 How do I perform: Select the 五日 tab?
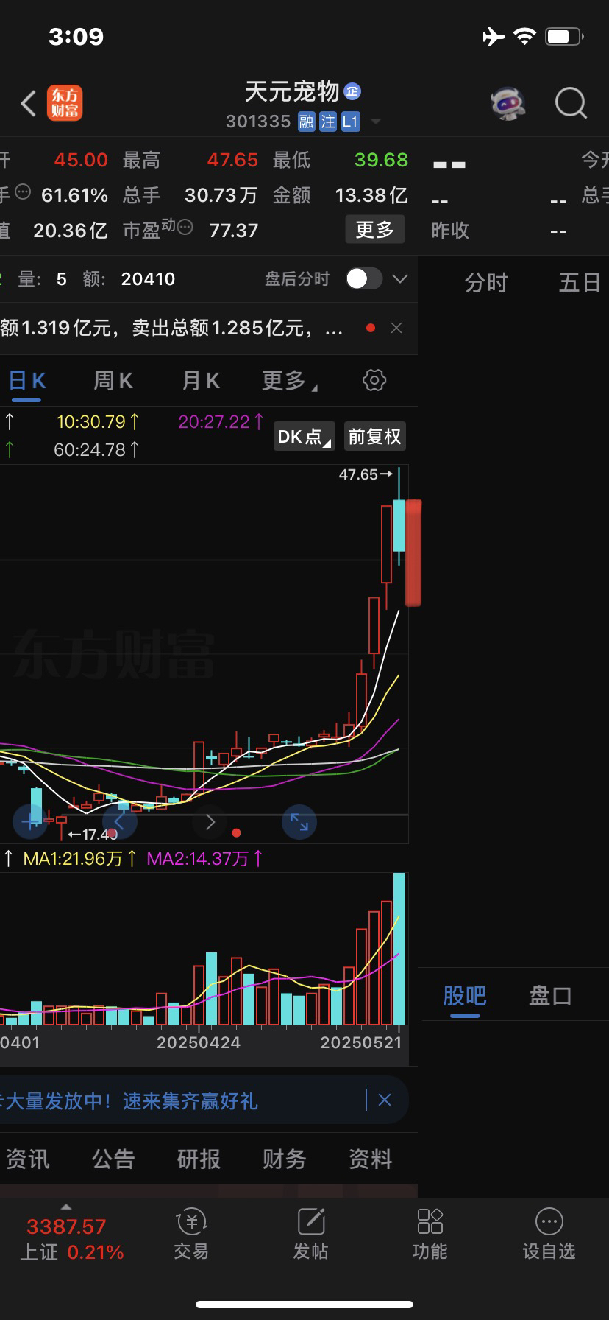(580, 282)
